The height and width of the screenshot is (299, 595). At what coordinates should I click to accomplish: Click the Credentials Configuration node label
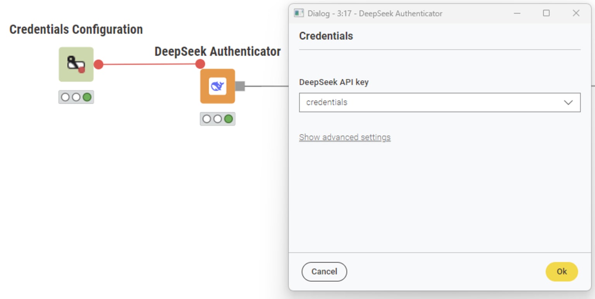pos(76,29)
